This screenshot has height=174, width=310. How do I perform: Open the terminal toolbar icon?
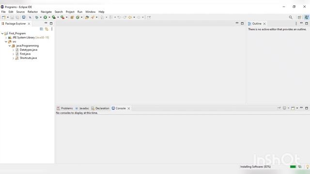point(24,17)
